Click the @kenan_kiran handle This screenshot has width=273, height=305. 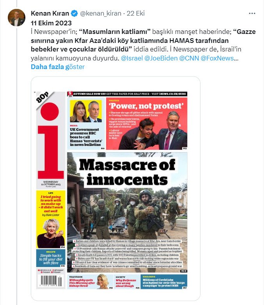[101, 13]
